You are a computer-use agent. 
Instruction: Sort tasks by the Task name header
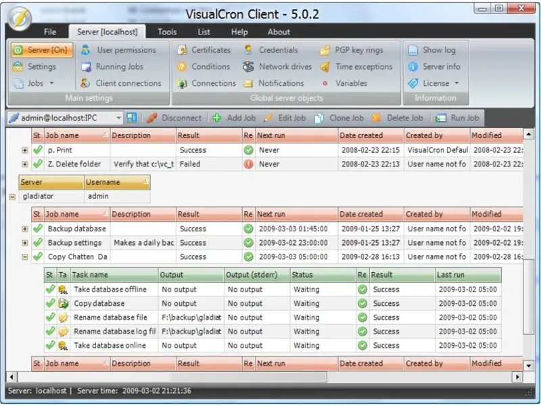pyautogui.click(x=114, y=275)
